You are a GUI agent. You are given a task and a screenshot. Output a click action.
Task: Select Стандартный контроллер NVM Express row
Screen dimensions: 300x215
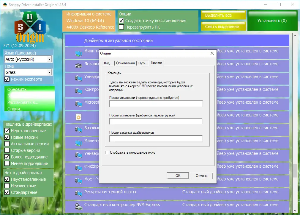(x=177, y=206)
